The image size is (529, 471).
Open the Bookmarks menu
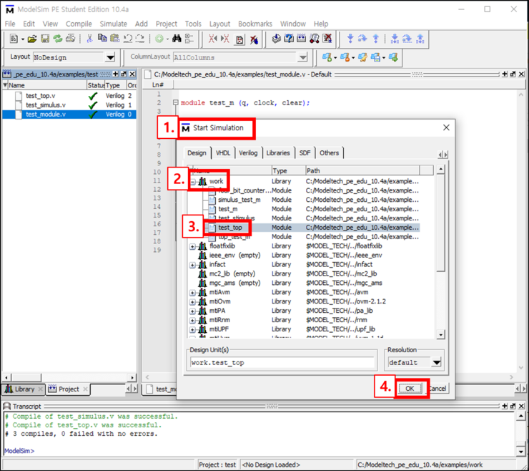(x=255, y=24)
